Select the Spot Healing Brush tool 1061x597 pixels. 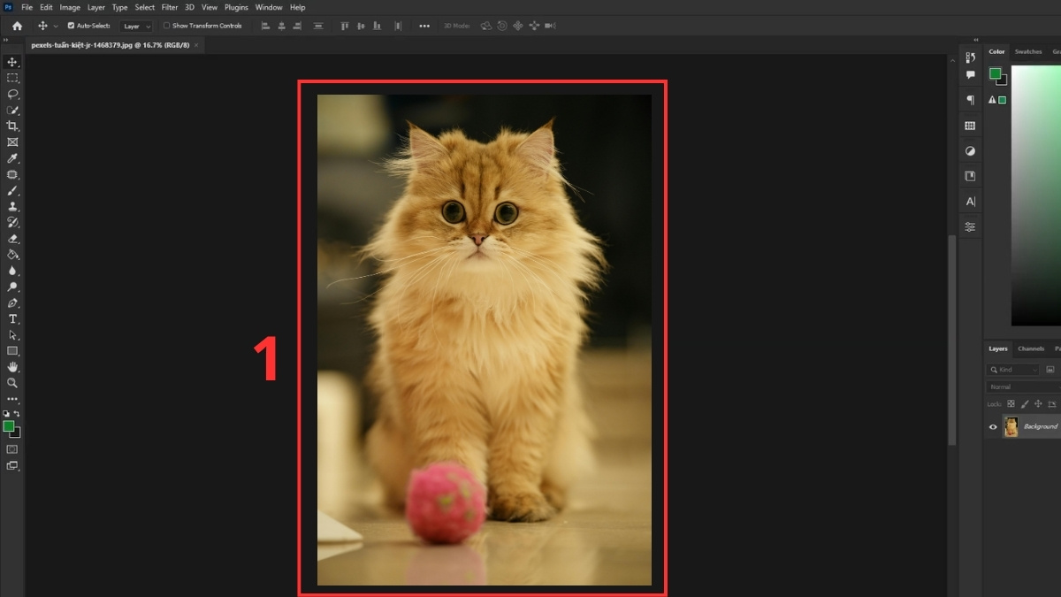(12, 174)
